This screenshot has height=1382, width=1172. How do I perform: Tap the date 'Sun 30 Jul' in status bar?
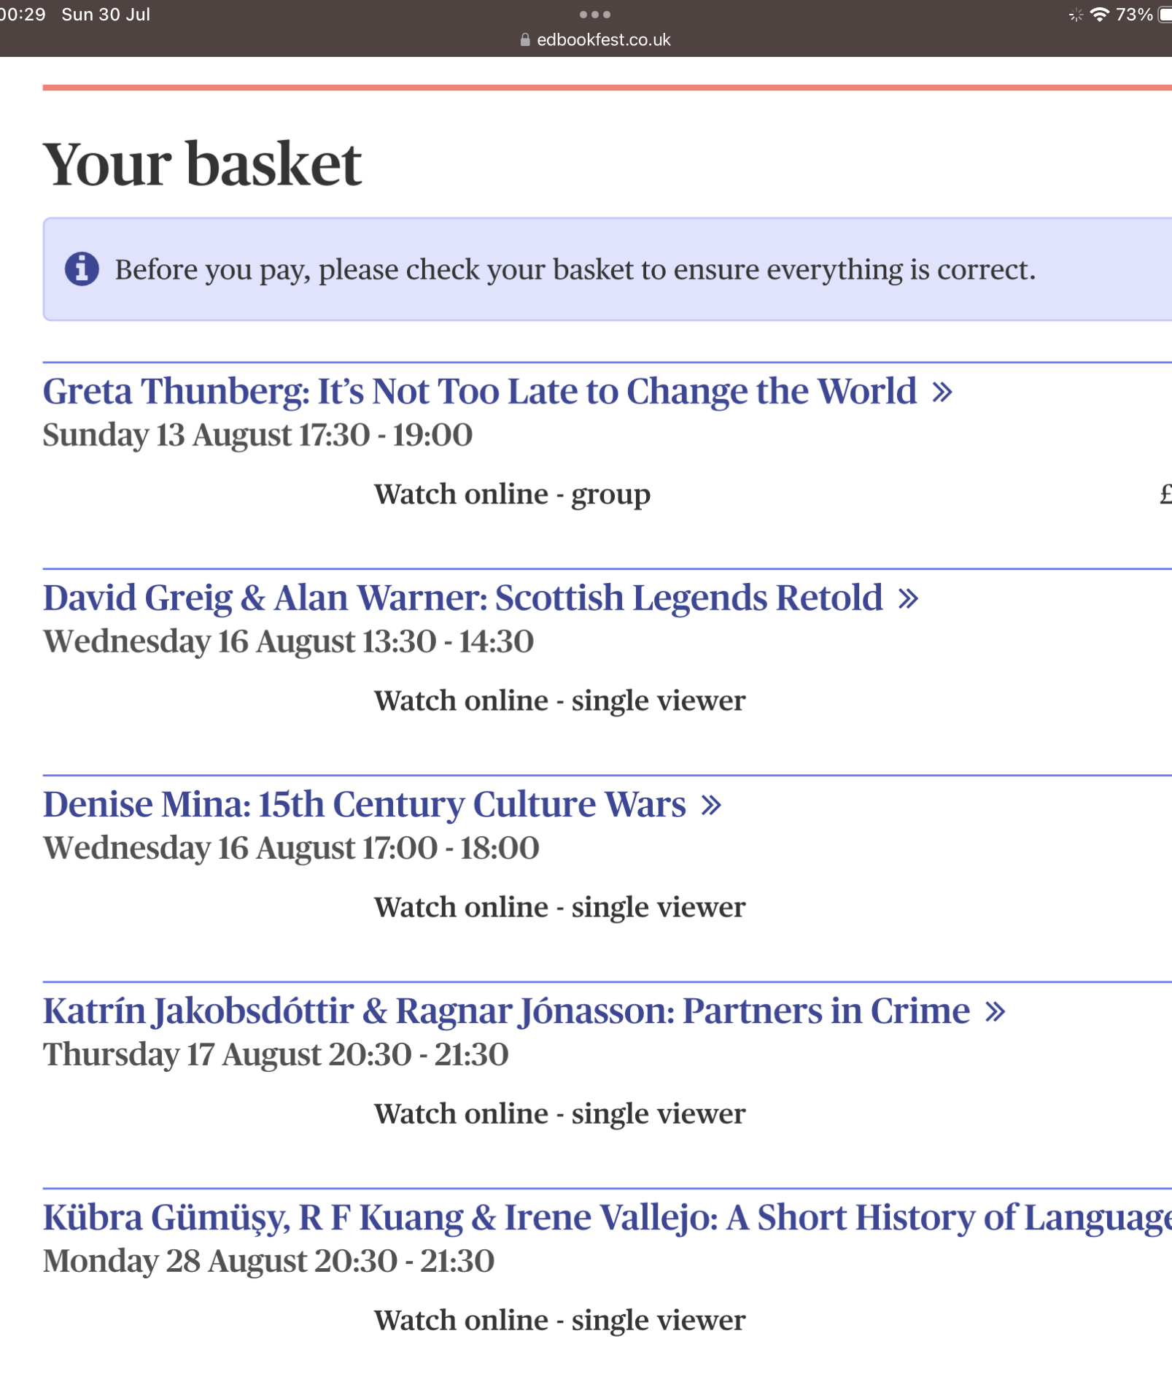coord(106,15)
